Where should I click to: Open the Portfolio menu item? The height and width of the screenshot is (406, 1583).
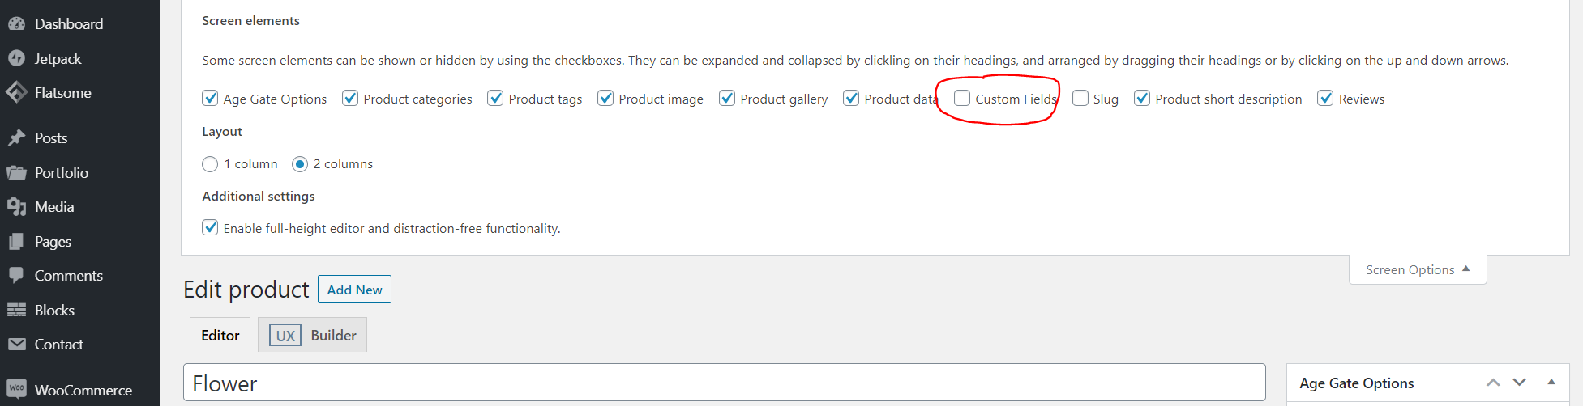coord(61,173)
